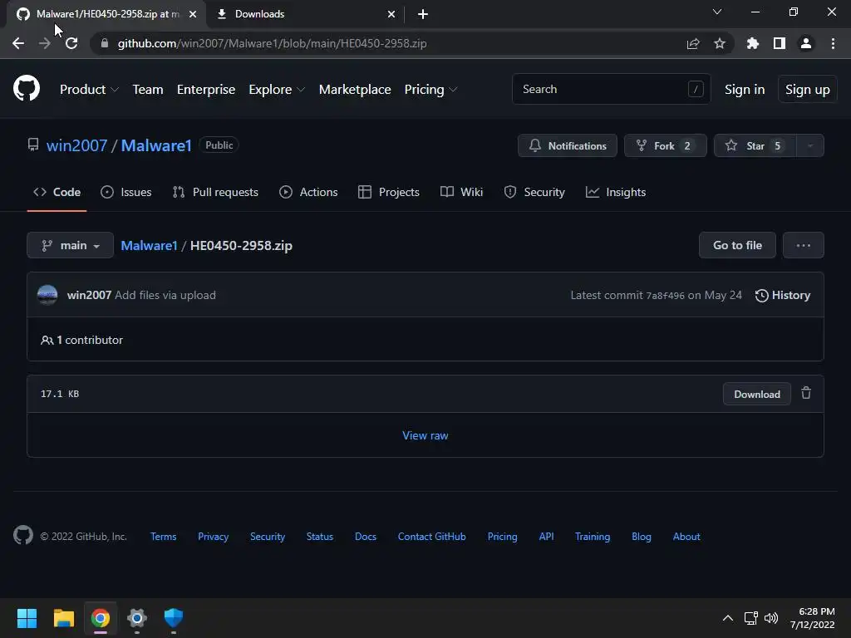The width and height of the screenshot is (851, 638).
Task: Click the browser back arrow
Action: (x=18, y=43)
